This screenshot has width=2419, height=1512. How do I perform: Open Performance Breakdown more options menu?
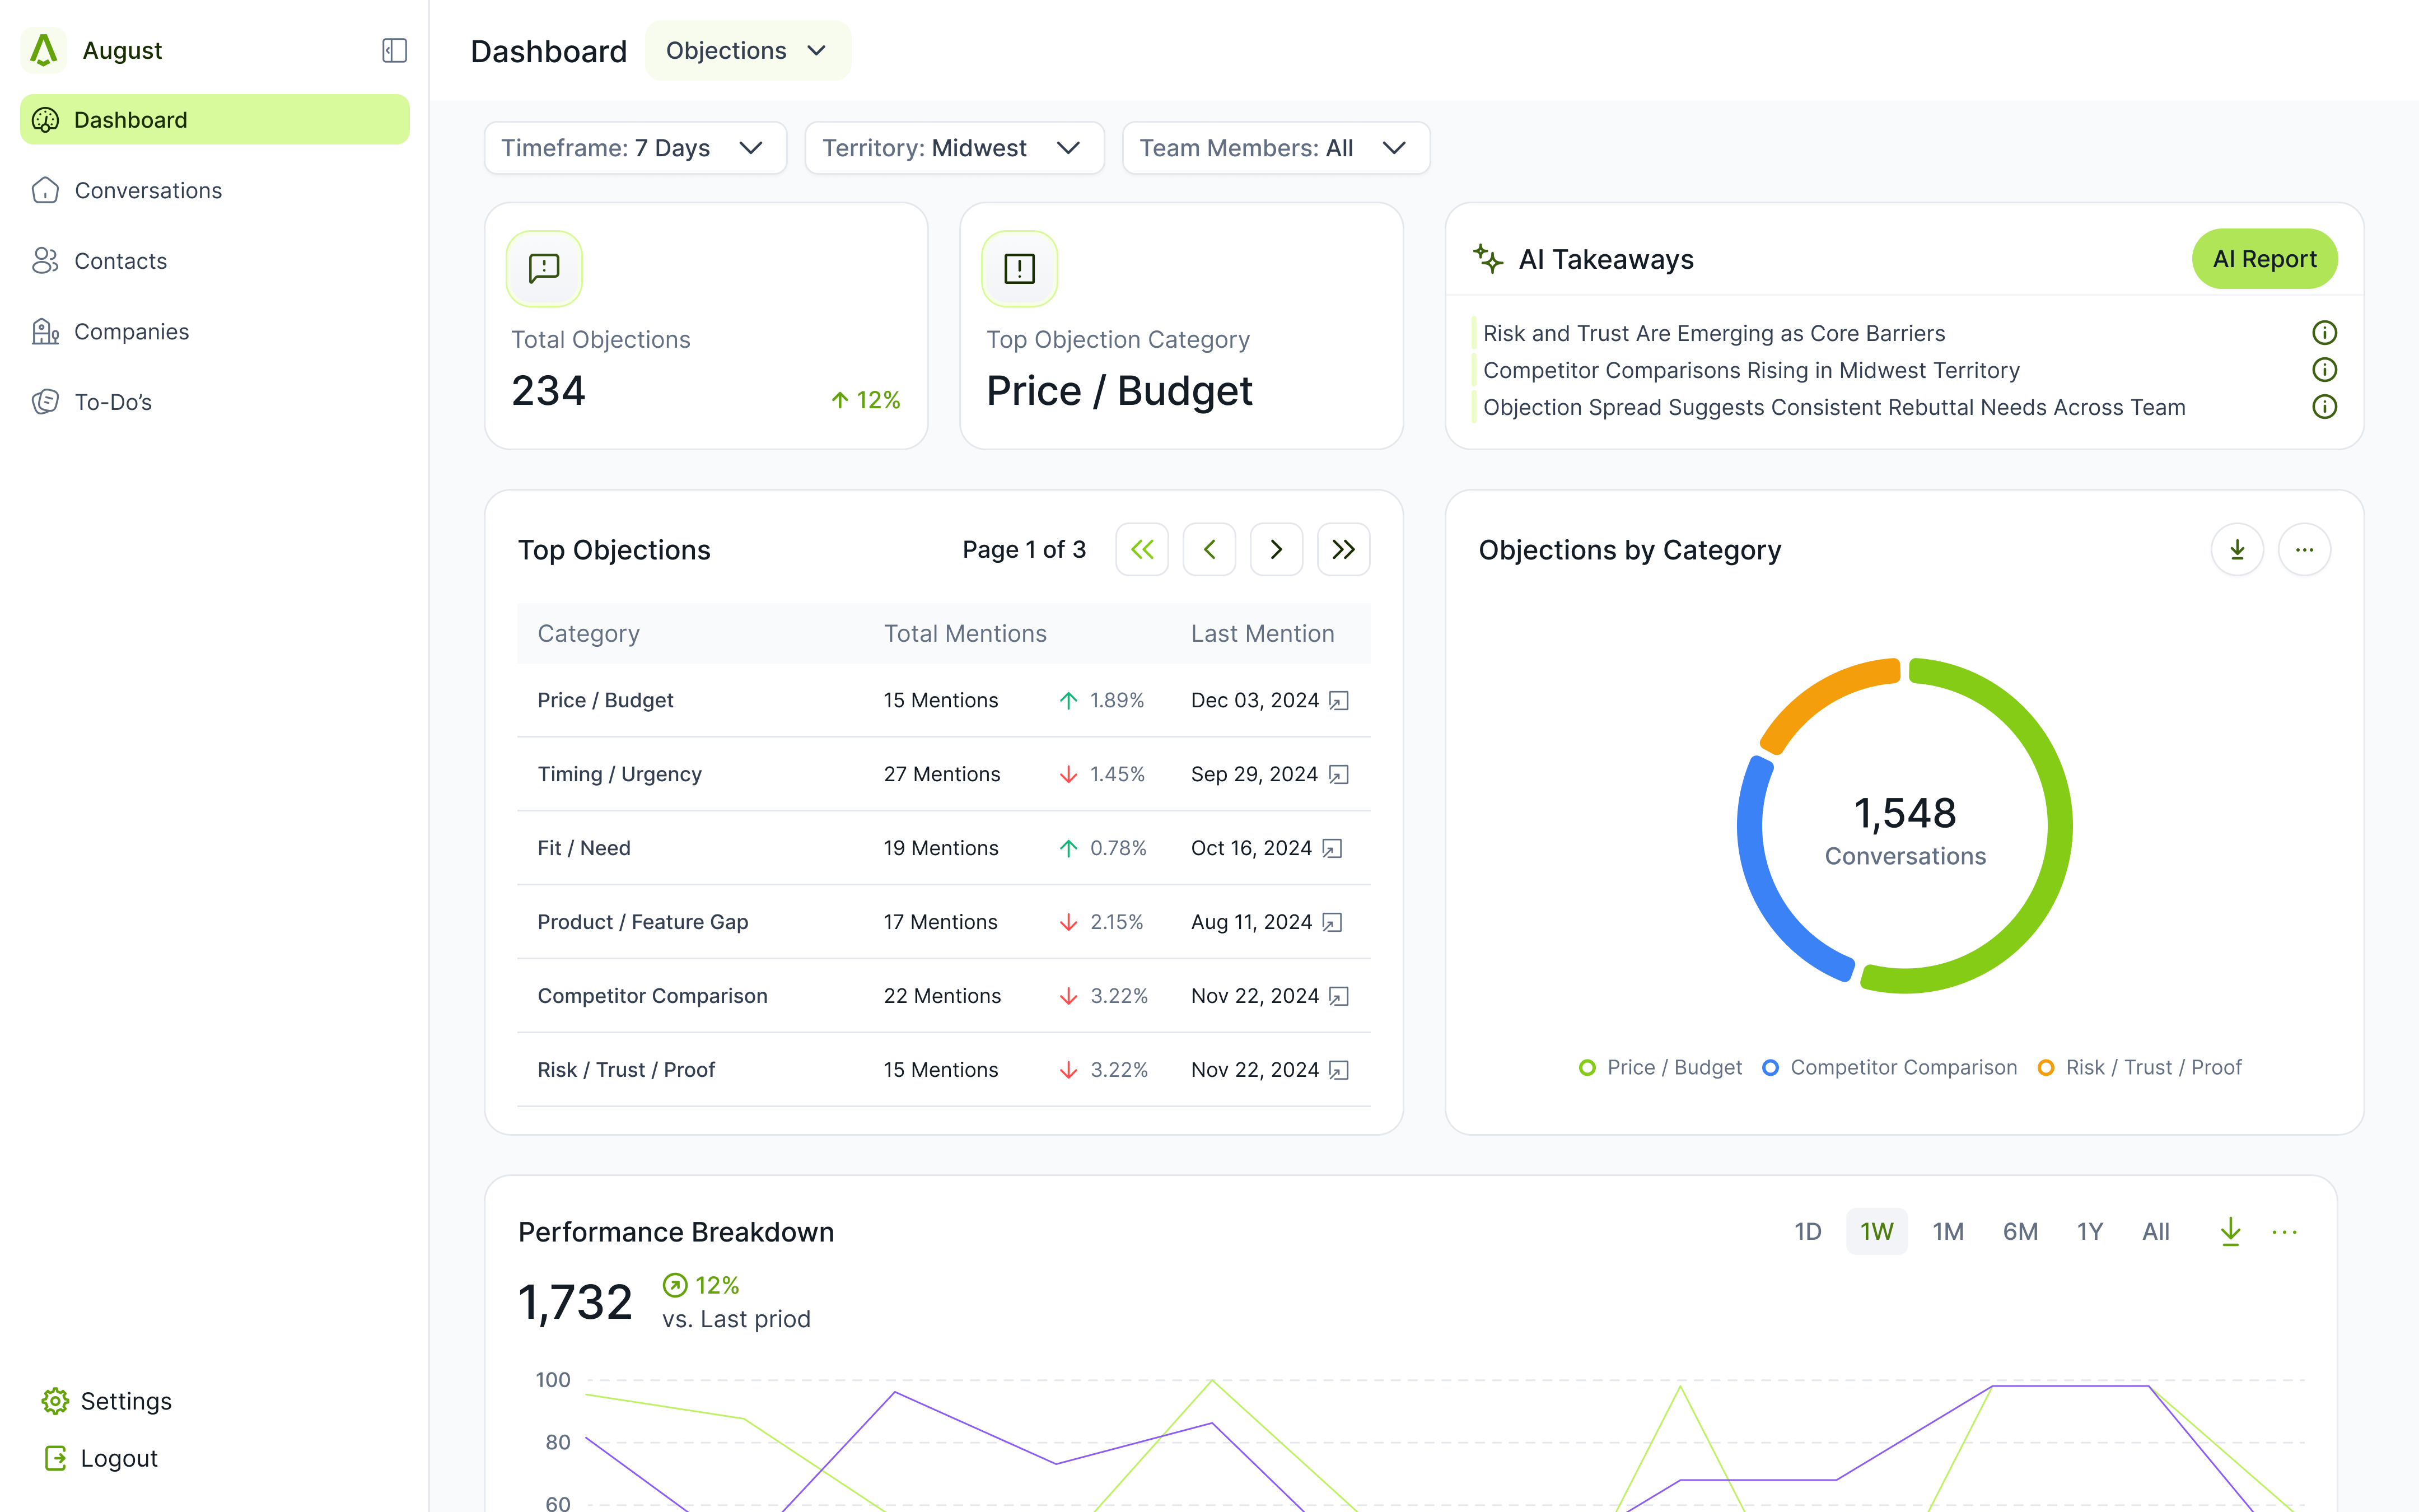coord(2284,1232)
